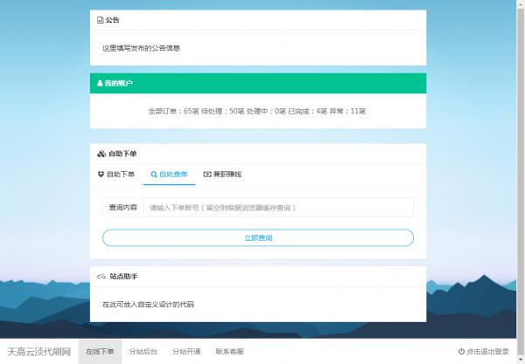Open 在线下单 in the bottom navigation
The width and height of the screenshot is (525, 364).
click(x=100, y=352)
